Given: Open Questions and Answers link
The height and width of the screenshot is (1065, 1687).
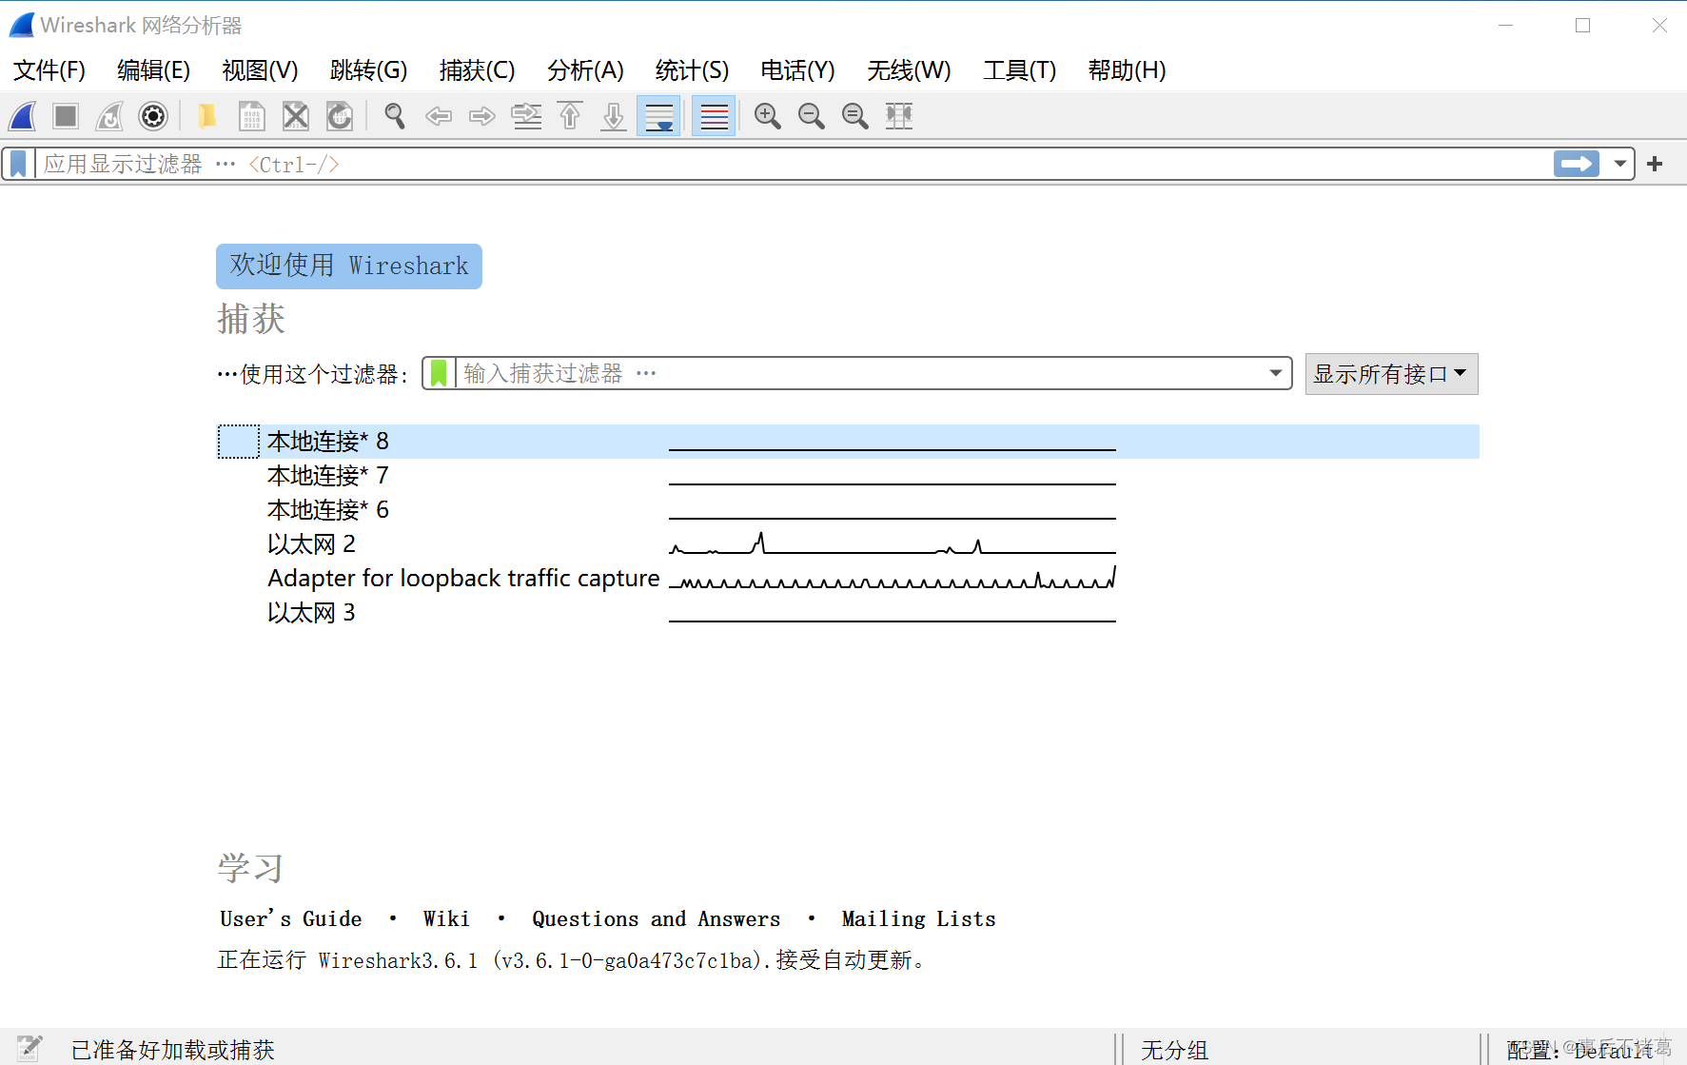Looking at the screenshot, I should click(656, 919).
